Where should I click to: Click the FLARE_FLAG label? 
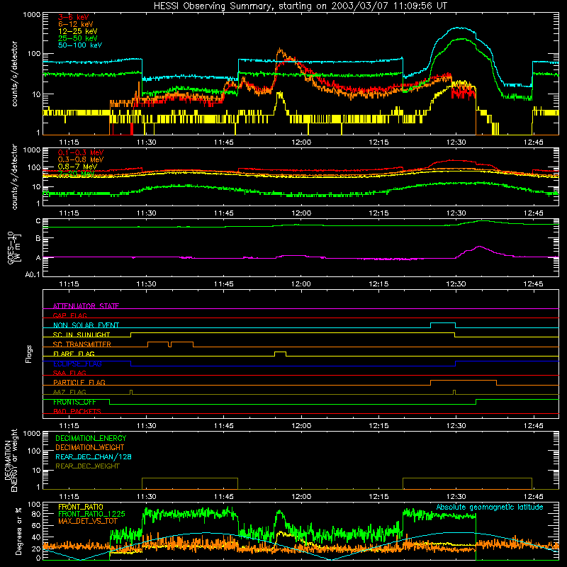74,354
